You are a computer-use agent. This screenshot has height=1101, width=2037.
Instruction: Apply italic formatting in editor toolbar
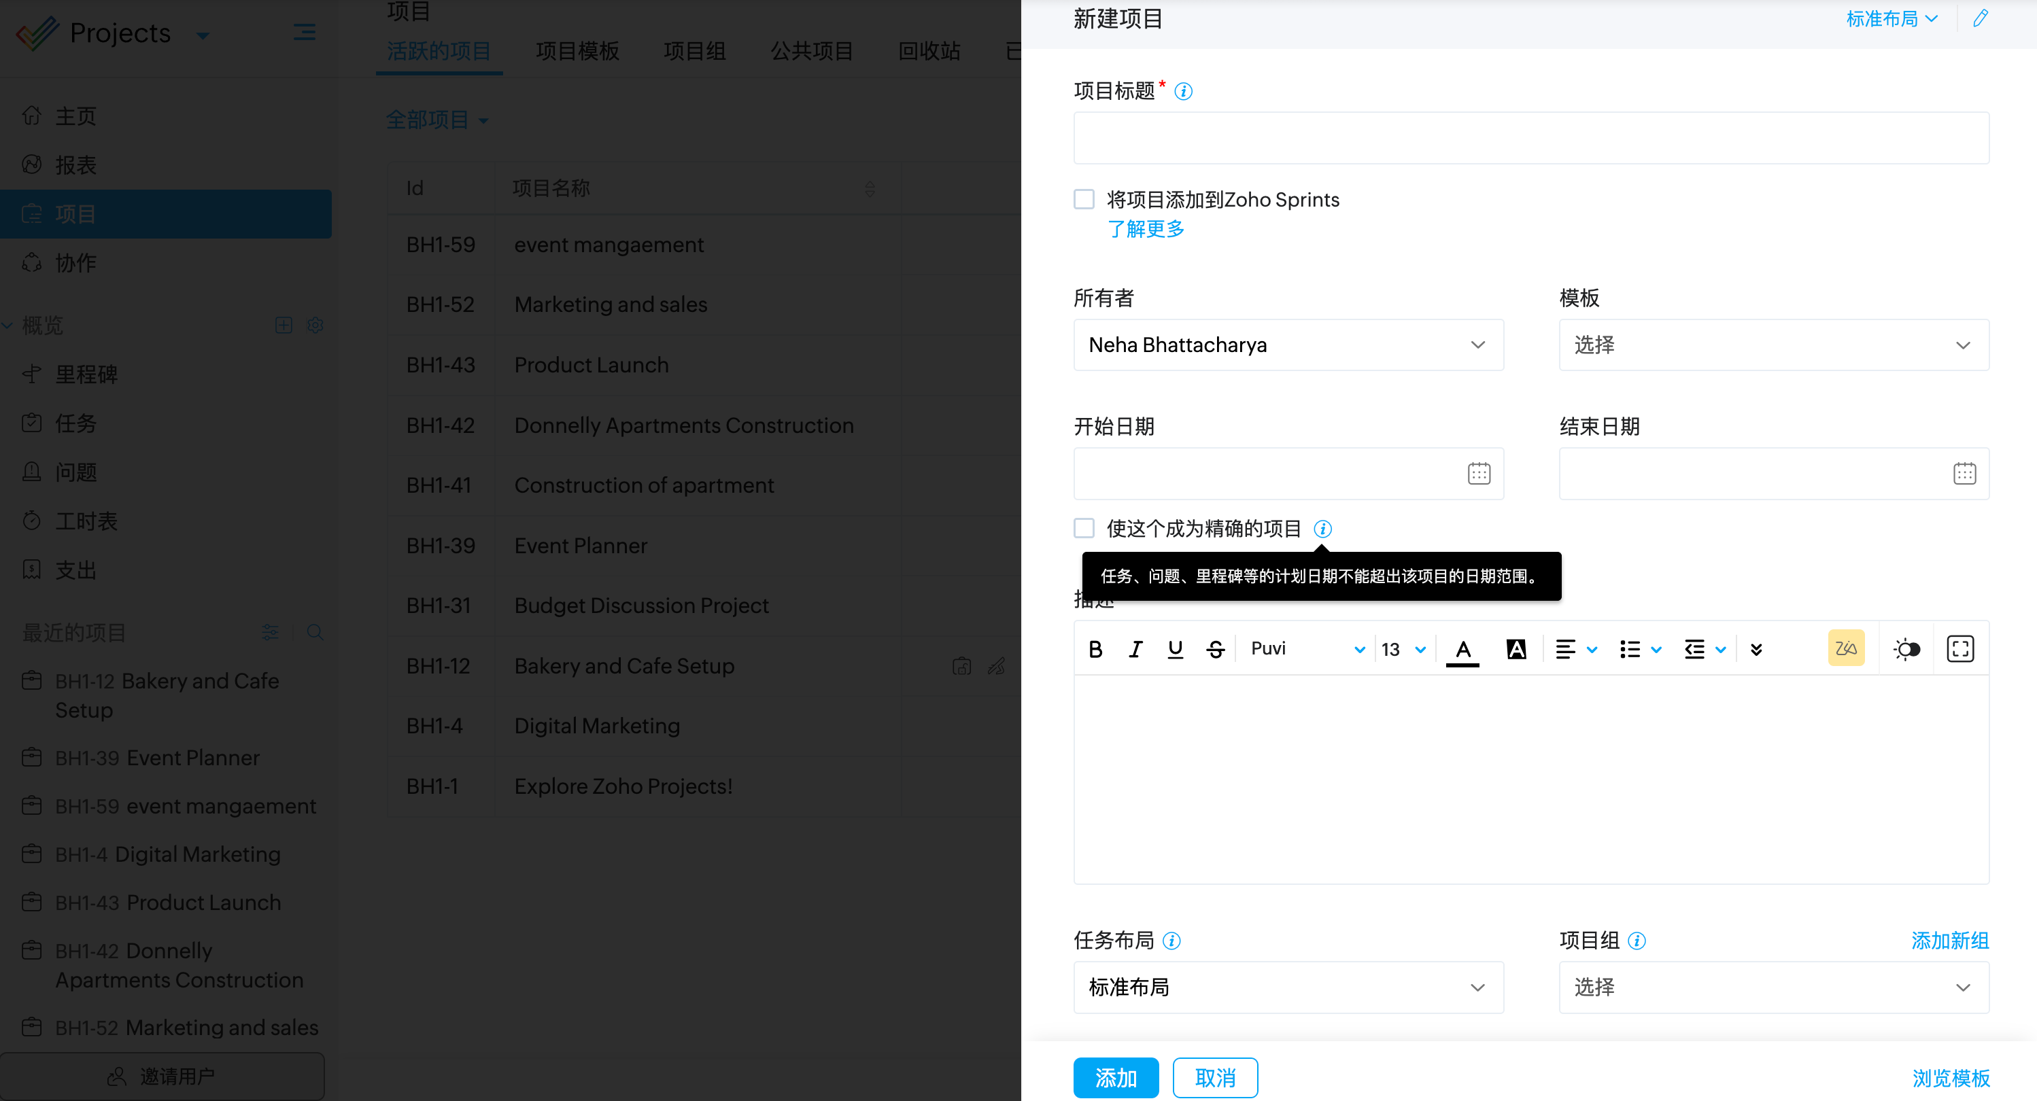point(1135,649)
